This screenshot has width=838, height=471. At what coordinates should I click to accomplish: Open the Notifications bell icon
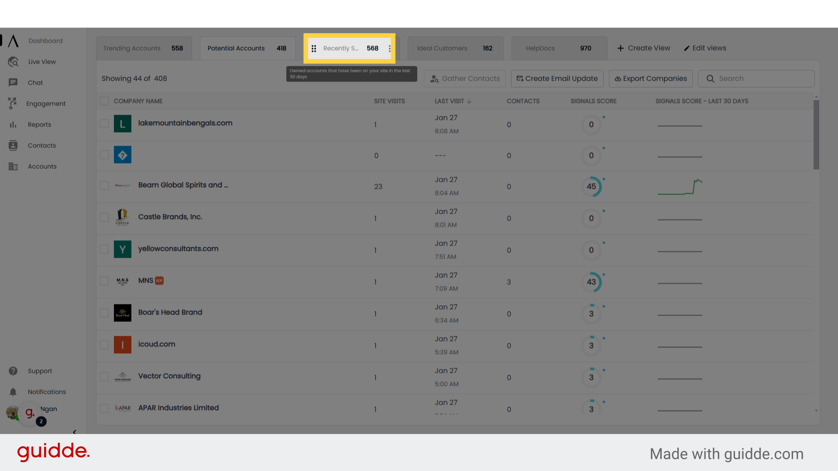pyautogui.click(x=13, y=392)
